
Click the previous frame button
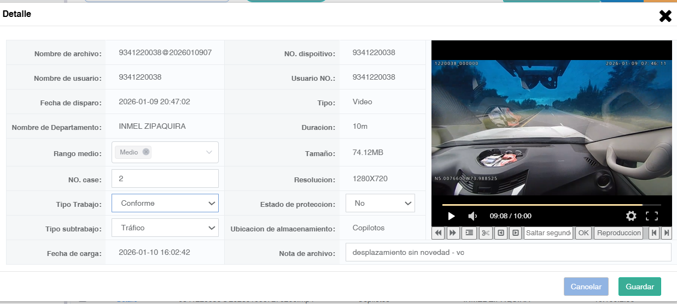click(x=501, y=233)
